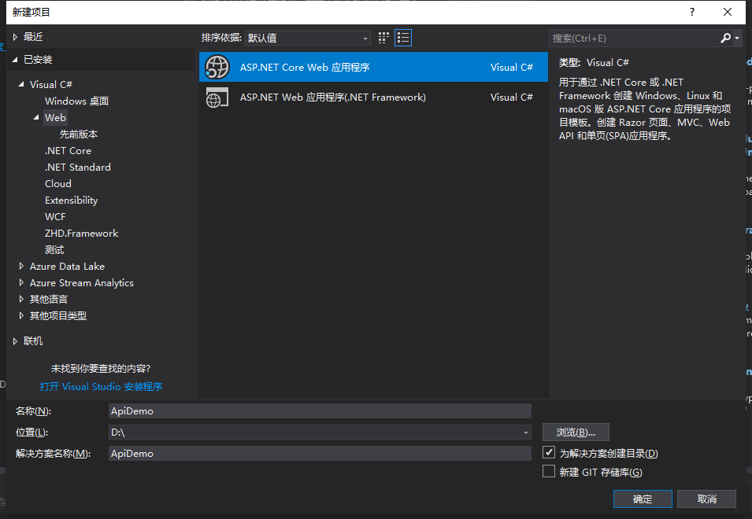
Task: Select the ZHD.Framework category
Action: click(82, 234)
